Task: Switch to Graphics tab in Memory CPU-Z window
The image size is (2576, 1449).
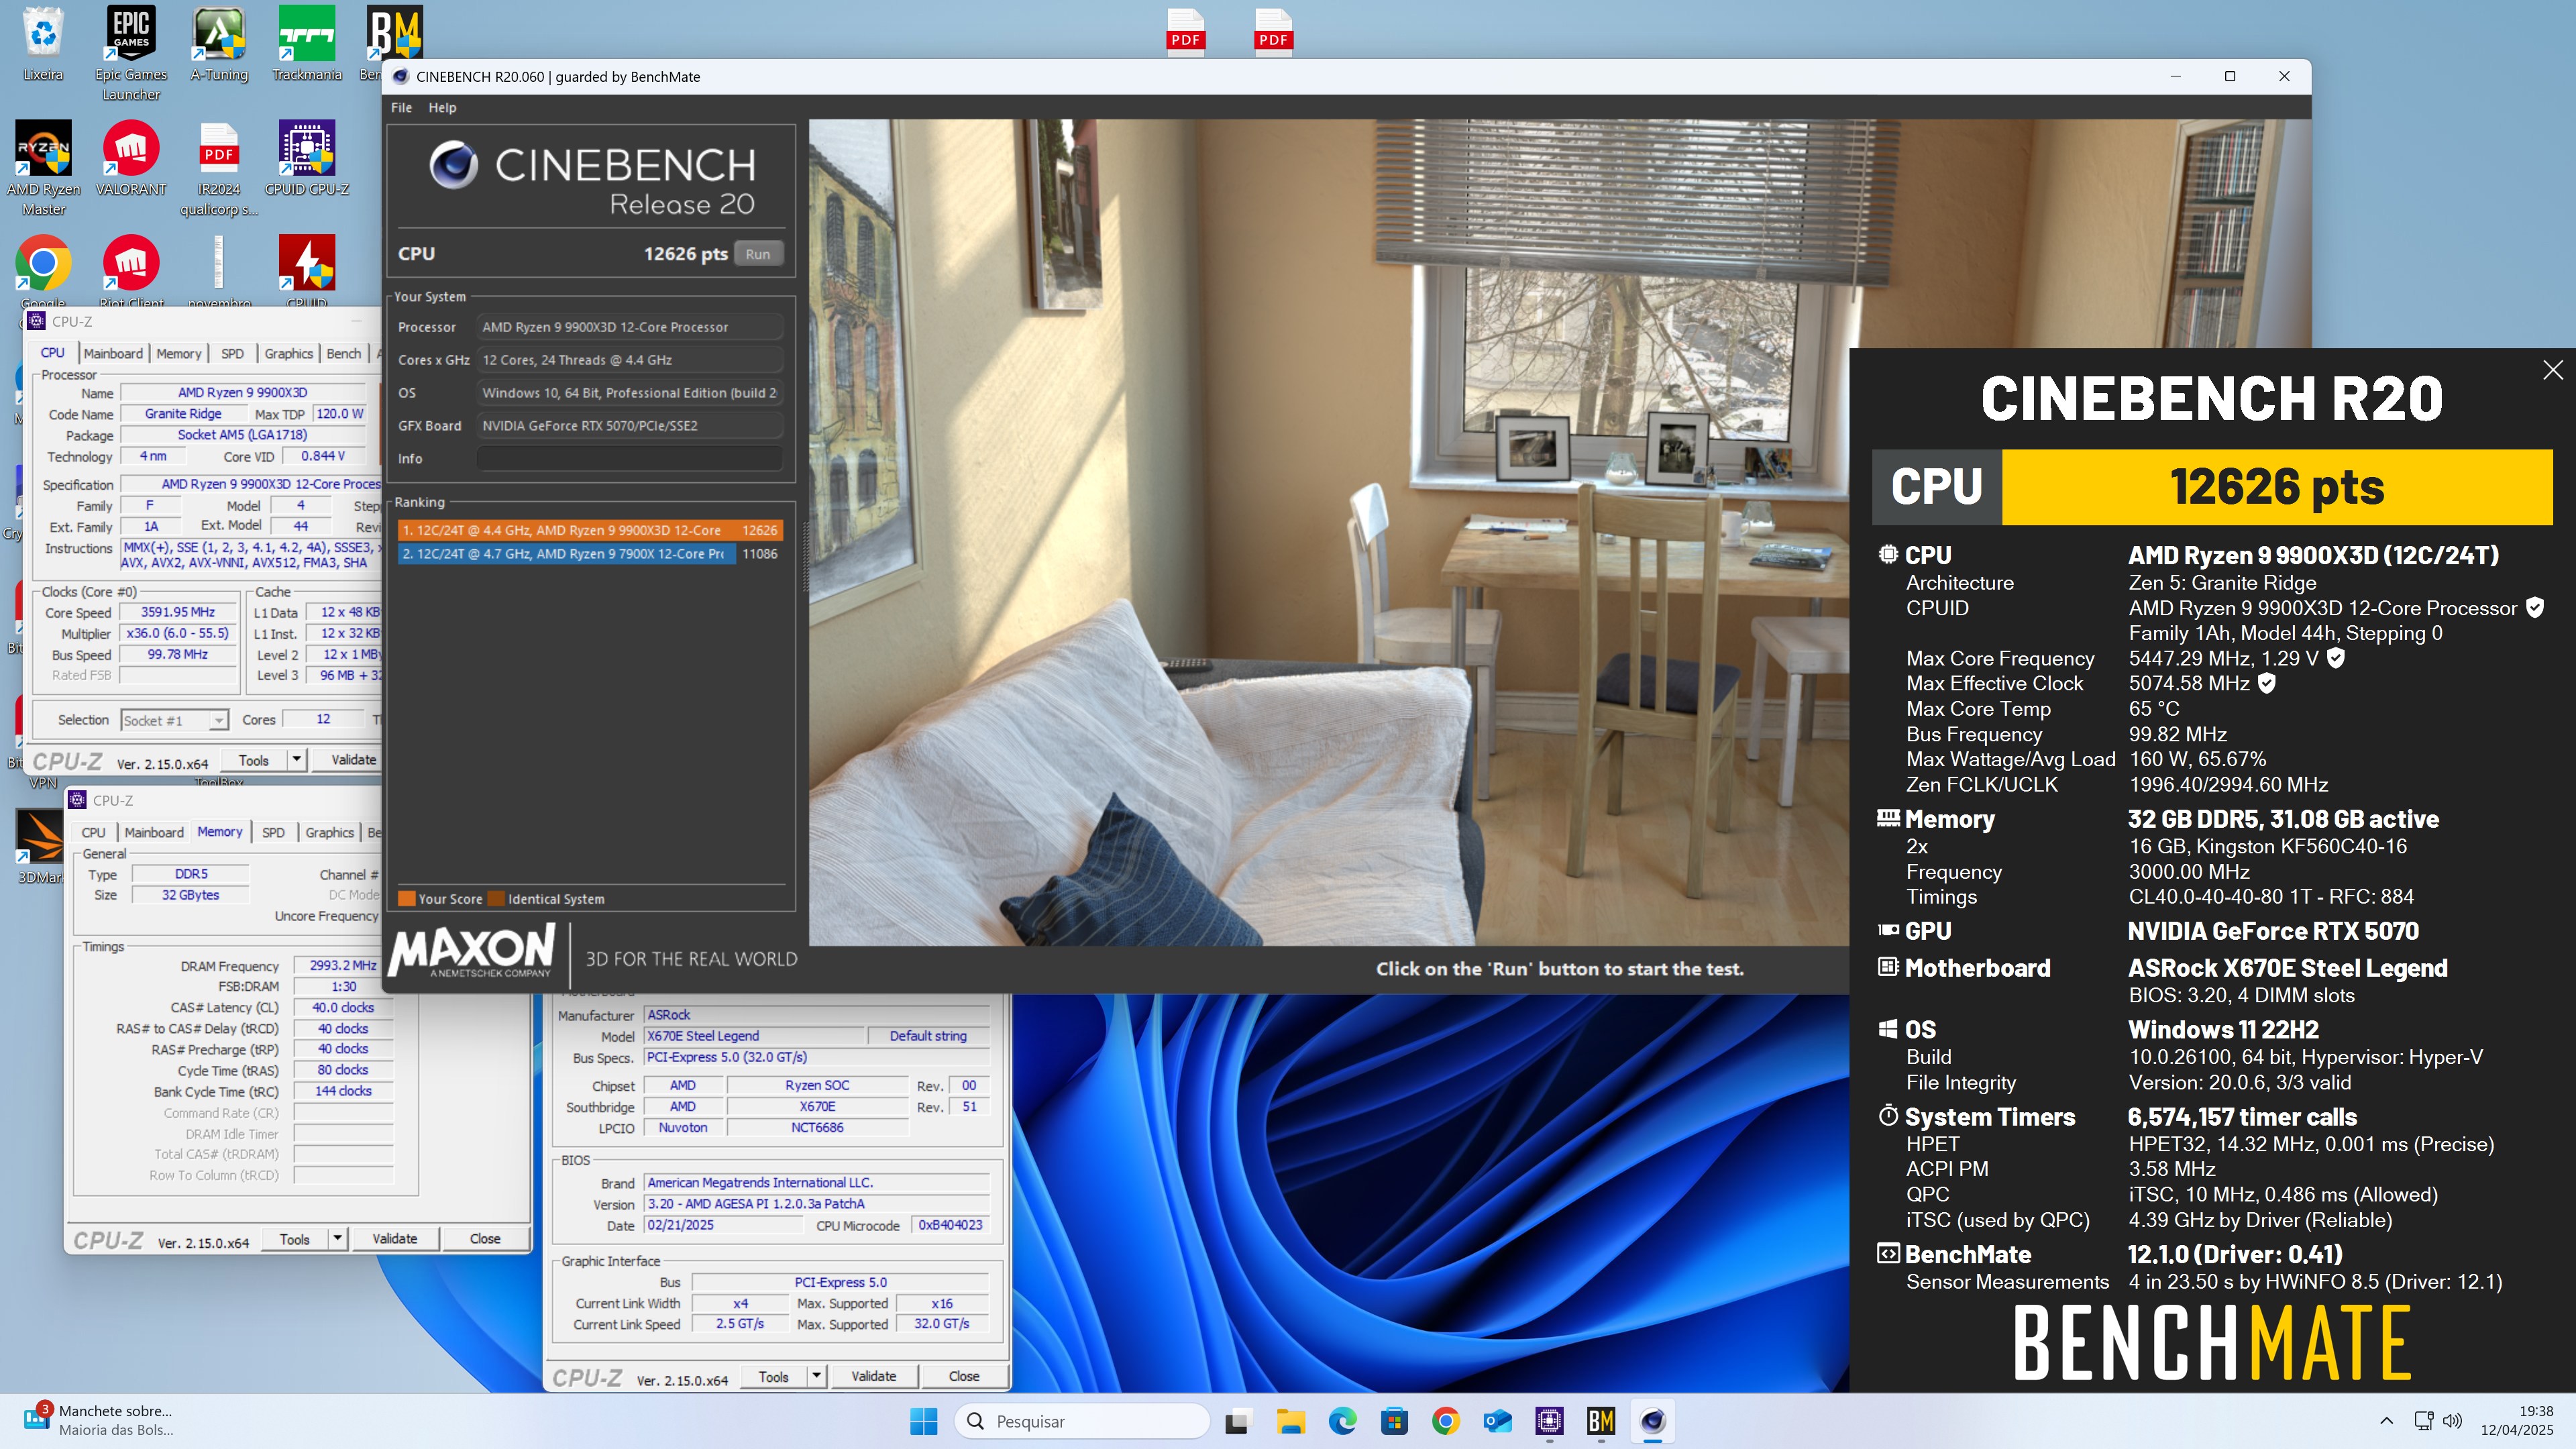Action: coord(329,832)
